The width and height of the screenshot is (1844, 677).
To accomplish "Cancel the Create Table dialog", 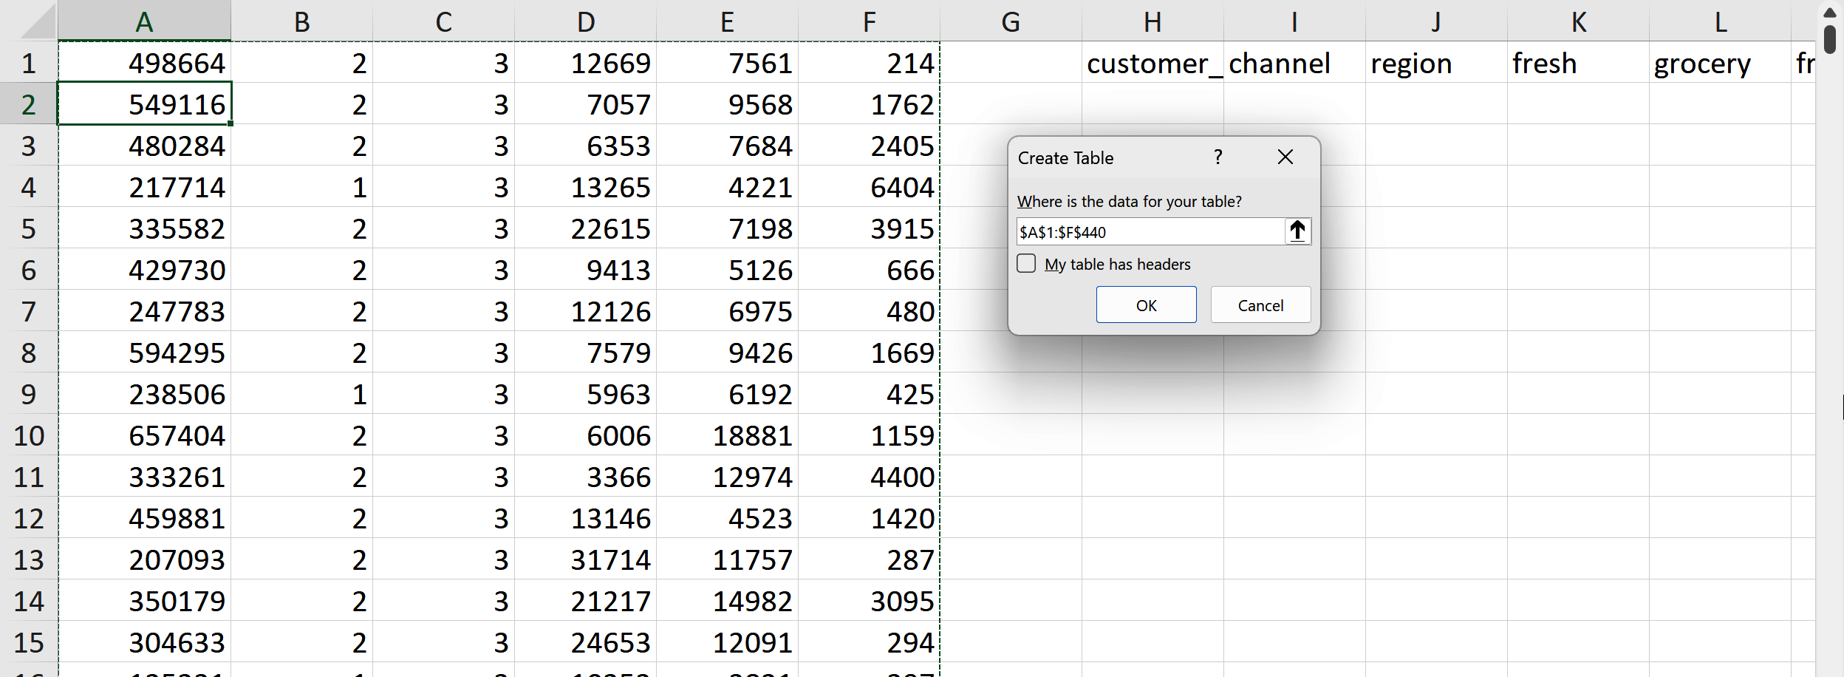I will pos(1260,305).
